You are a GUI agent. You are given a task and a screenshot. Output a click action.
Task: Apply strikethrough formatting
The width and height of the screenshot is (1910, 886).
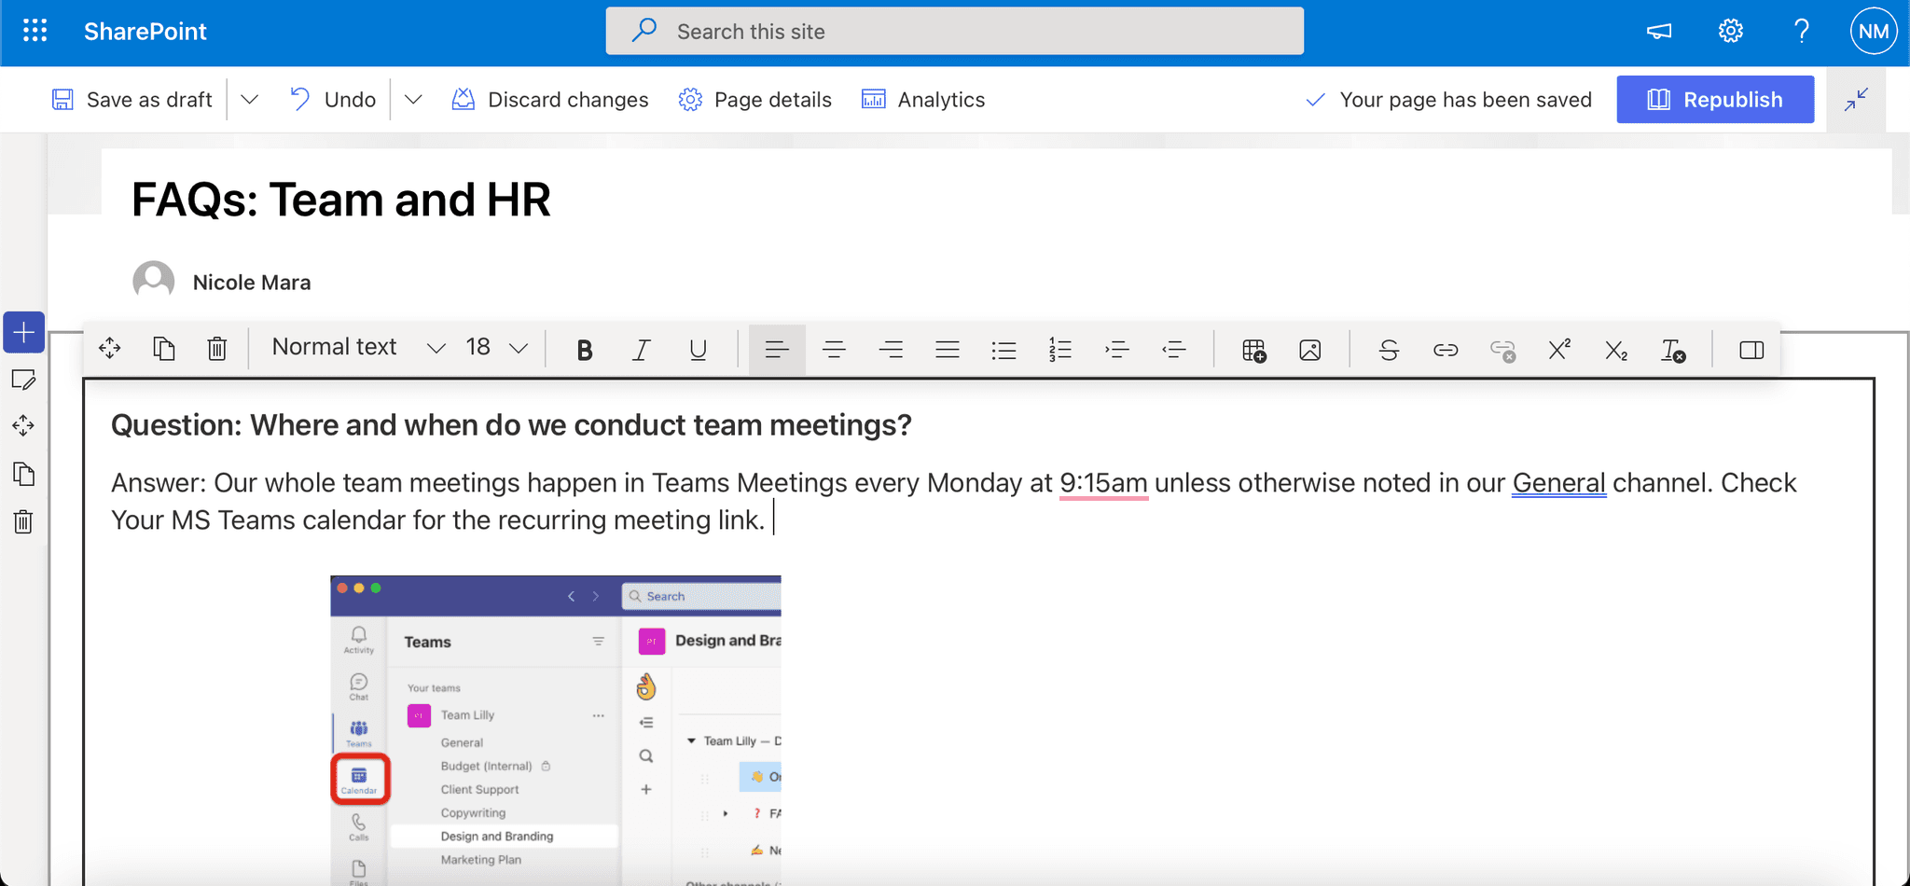pyautogui.click(x=1389, y=351)
